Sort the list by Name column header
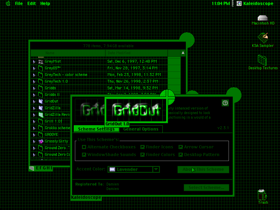 [x=68, y=53]
